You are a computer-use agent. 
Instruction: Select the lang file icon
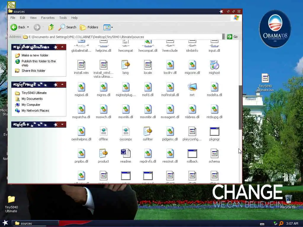tap(125, 65)
